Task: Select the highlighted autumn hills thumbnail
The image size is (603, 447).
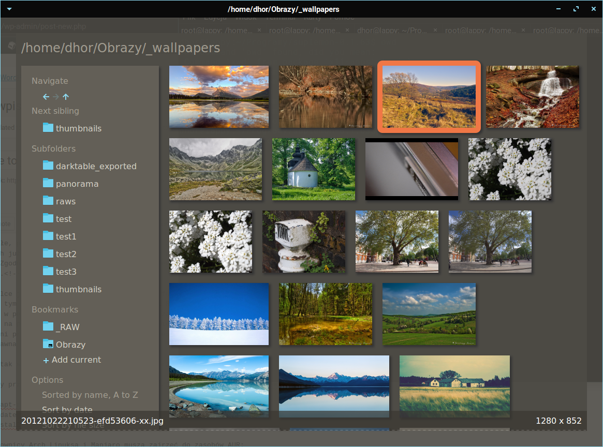Action: [429, 96]
